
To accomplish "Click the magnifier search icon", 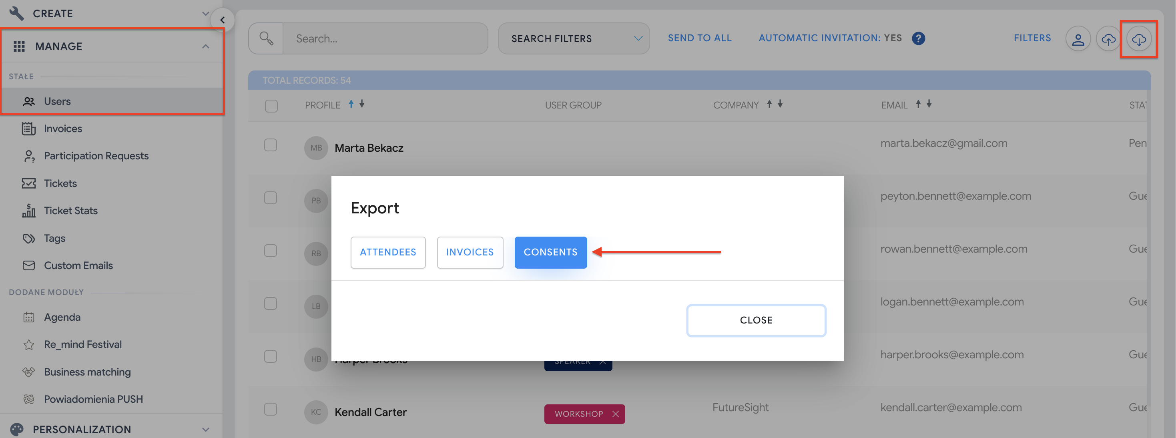I will [x=266, y=38].
